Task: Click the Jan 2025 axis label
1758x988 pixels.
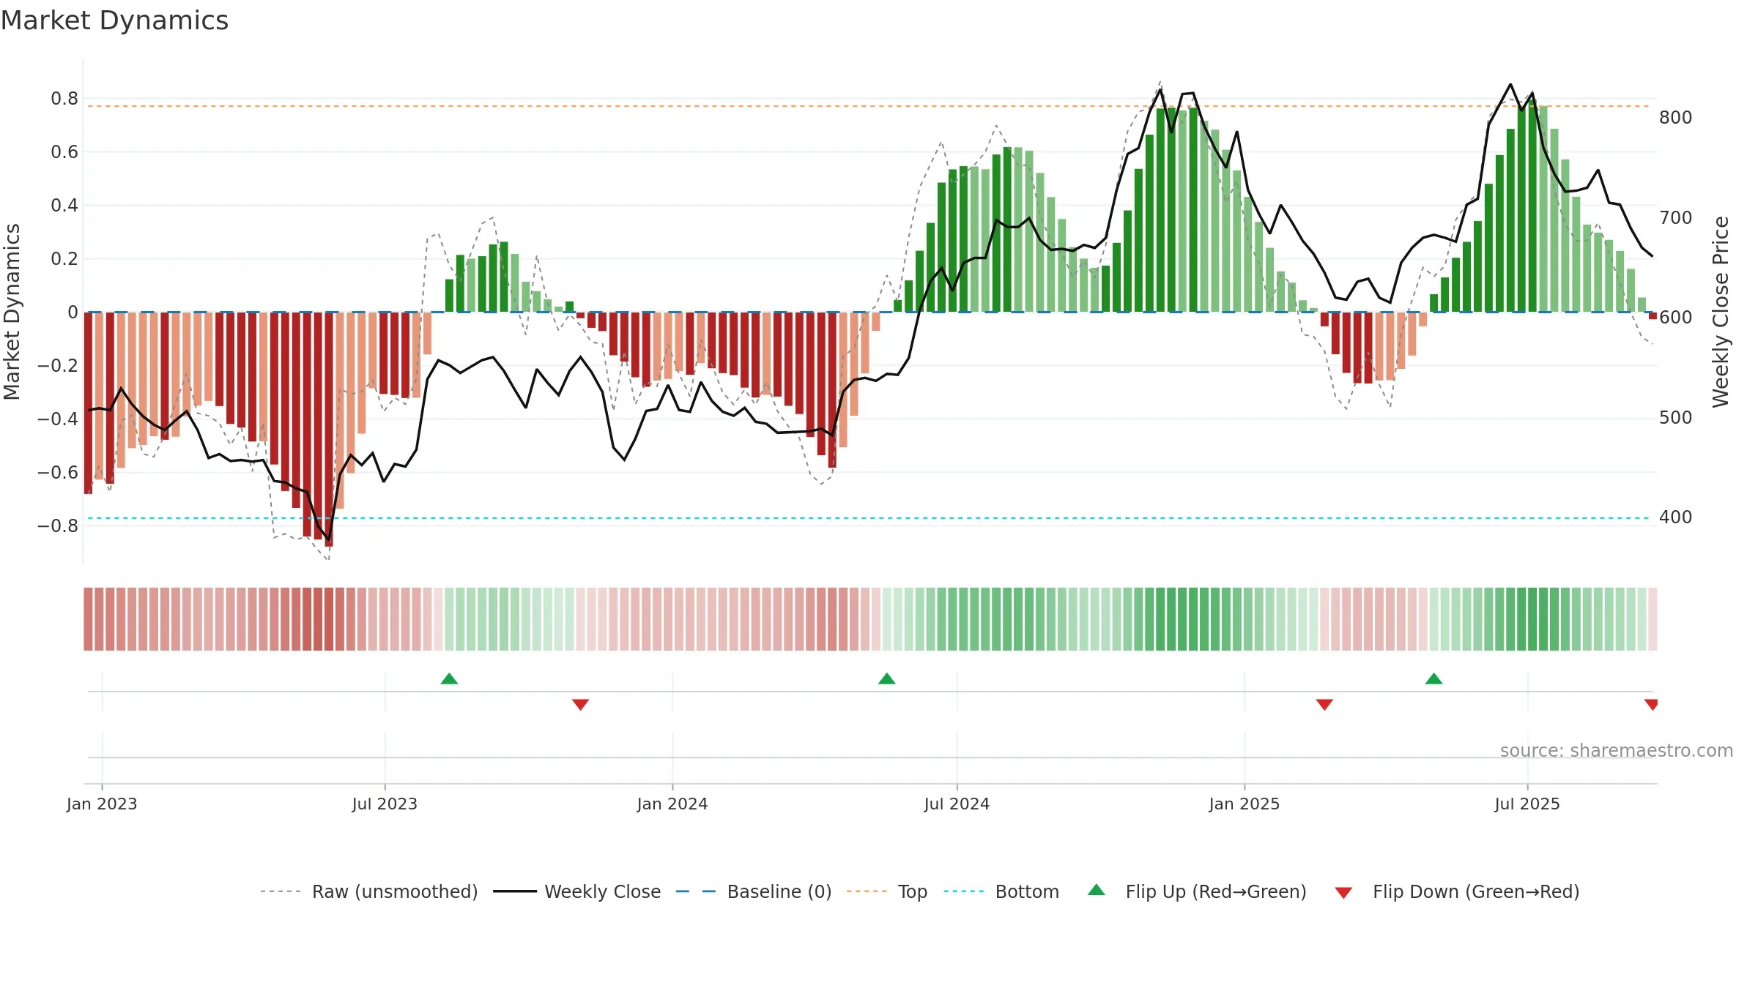Action: (x=1245, y=804)
